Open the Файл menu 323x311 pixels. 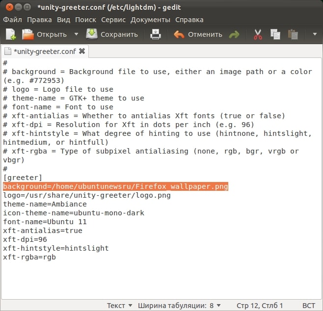[13, 20]
